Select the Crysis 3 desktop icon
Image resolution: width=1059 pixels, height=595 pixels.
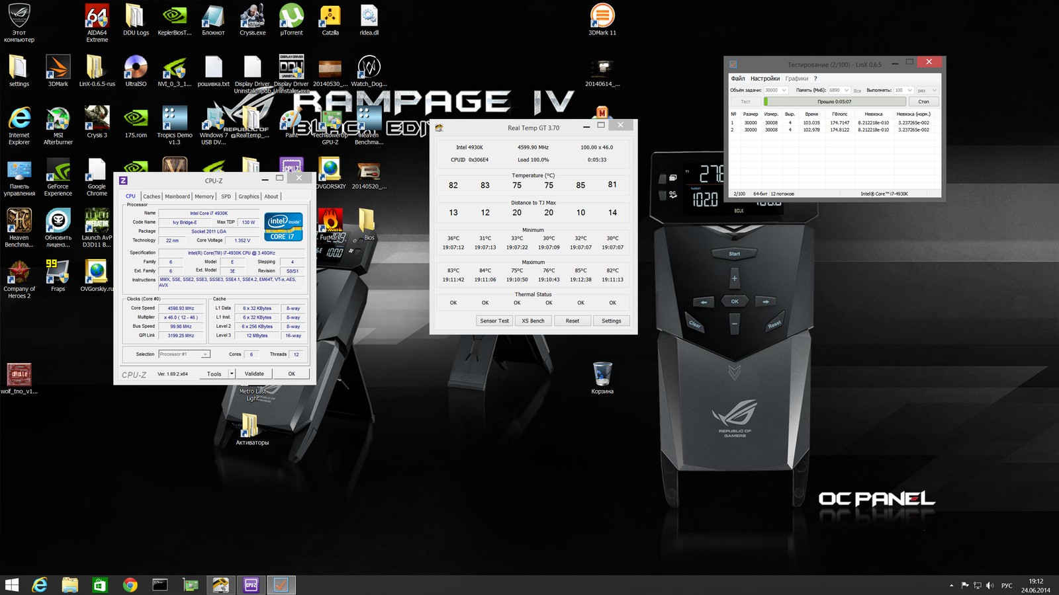pos(97,122)
